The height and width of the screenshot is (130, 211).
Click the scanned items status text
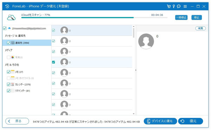[x=86, y=122]
